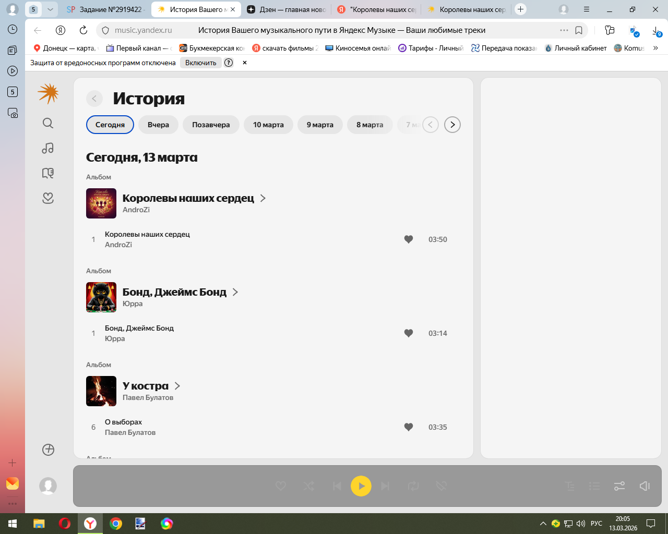This screenshot has height=534, width=668.
Task: Toggle like on О выборах track
Action: 409,427
